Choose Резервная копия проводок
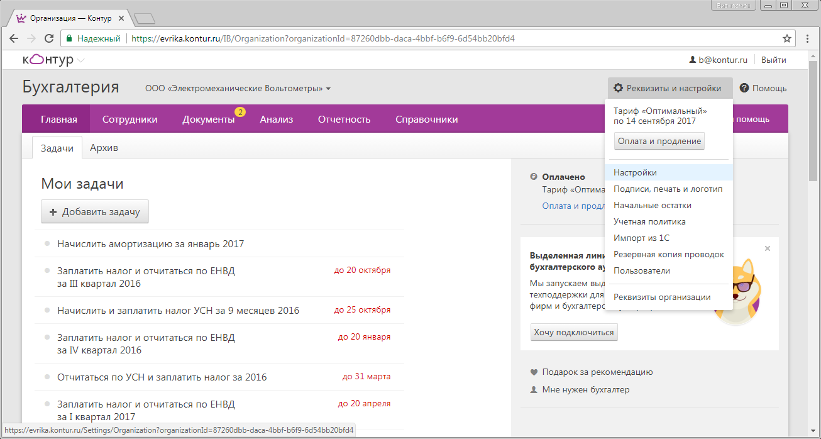Image resolution: width=821 pixels, height=439 pixels. point(669,254)
